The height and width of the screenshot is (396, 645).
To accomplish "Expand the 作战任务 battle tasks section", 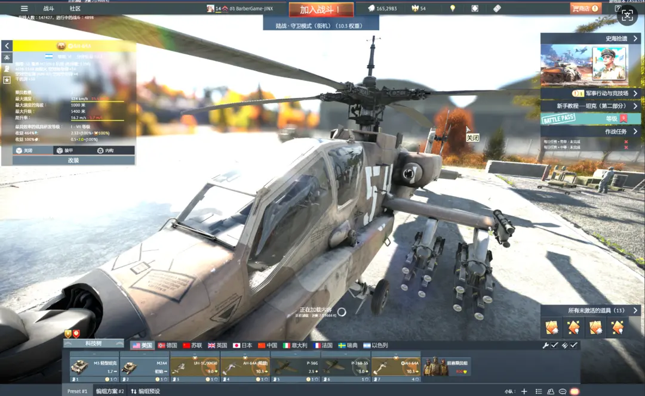I will 591,131.
